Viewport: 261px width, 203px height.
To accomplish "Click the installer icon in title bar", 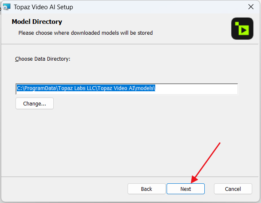I will tap(7, 7).
